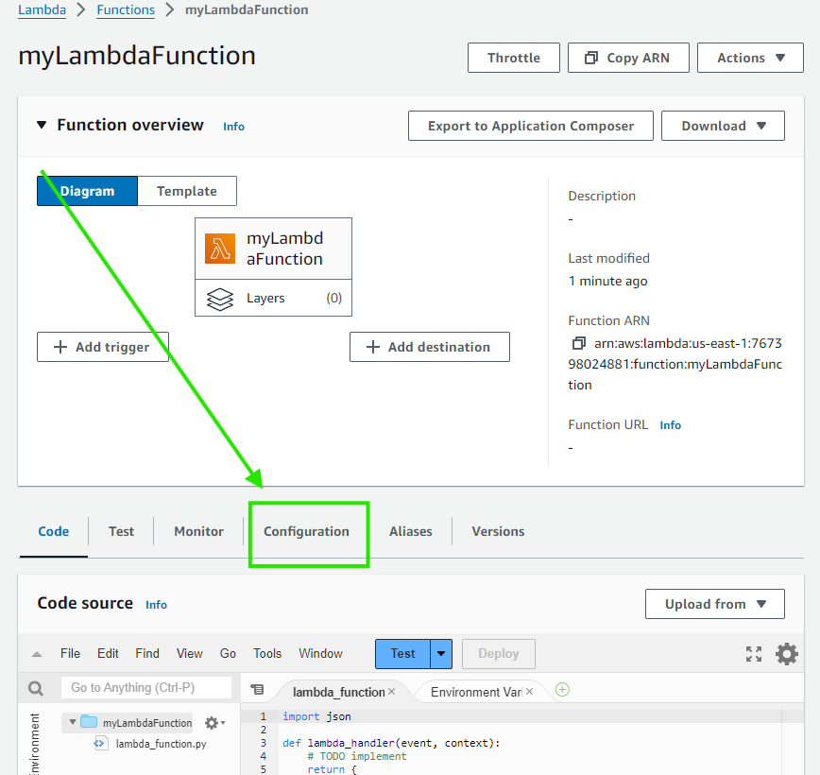Click the tab list icon left of lambda_function tab

click(x=258, y=691)
